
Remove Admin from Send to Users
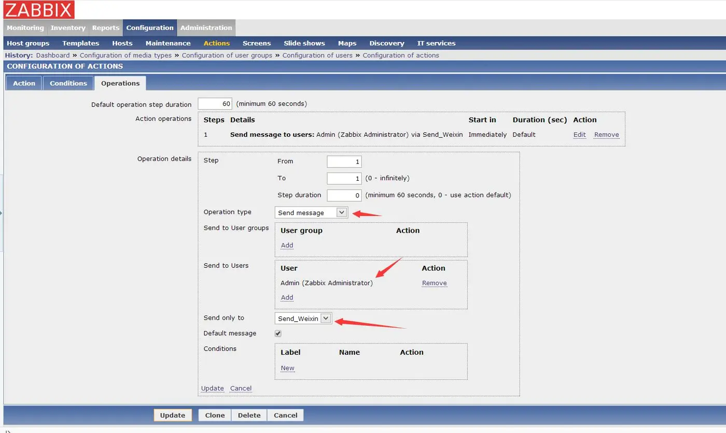pos(434,283)
